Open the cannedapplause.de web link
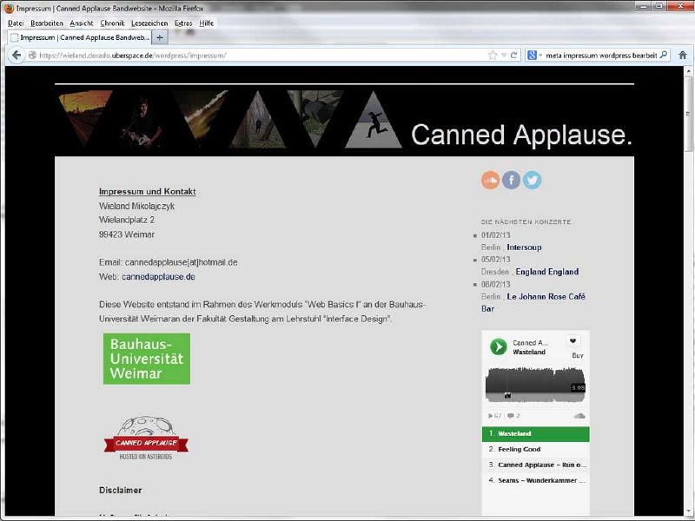695x521 pixels. coord(158,276)
